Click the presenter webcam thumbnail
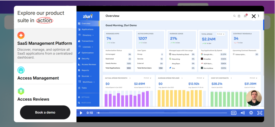Viewport: 275px width, 127px height. pos(254,98)
